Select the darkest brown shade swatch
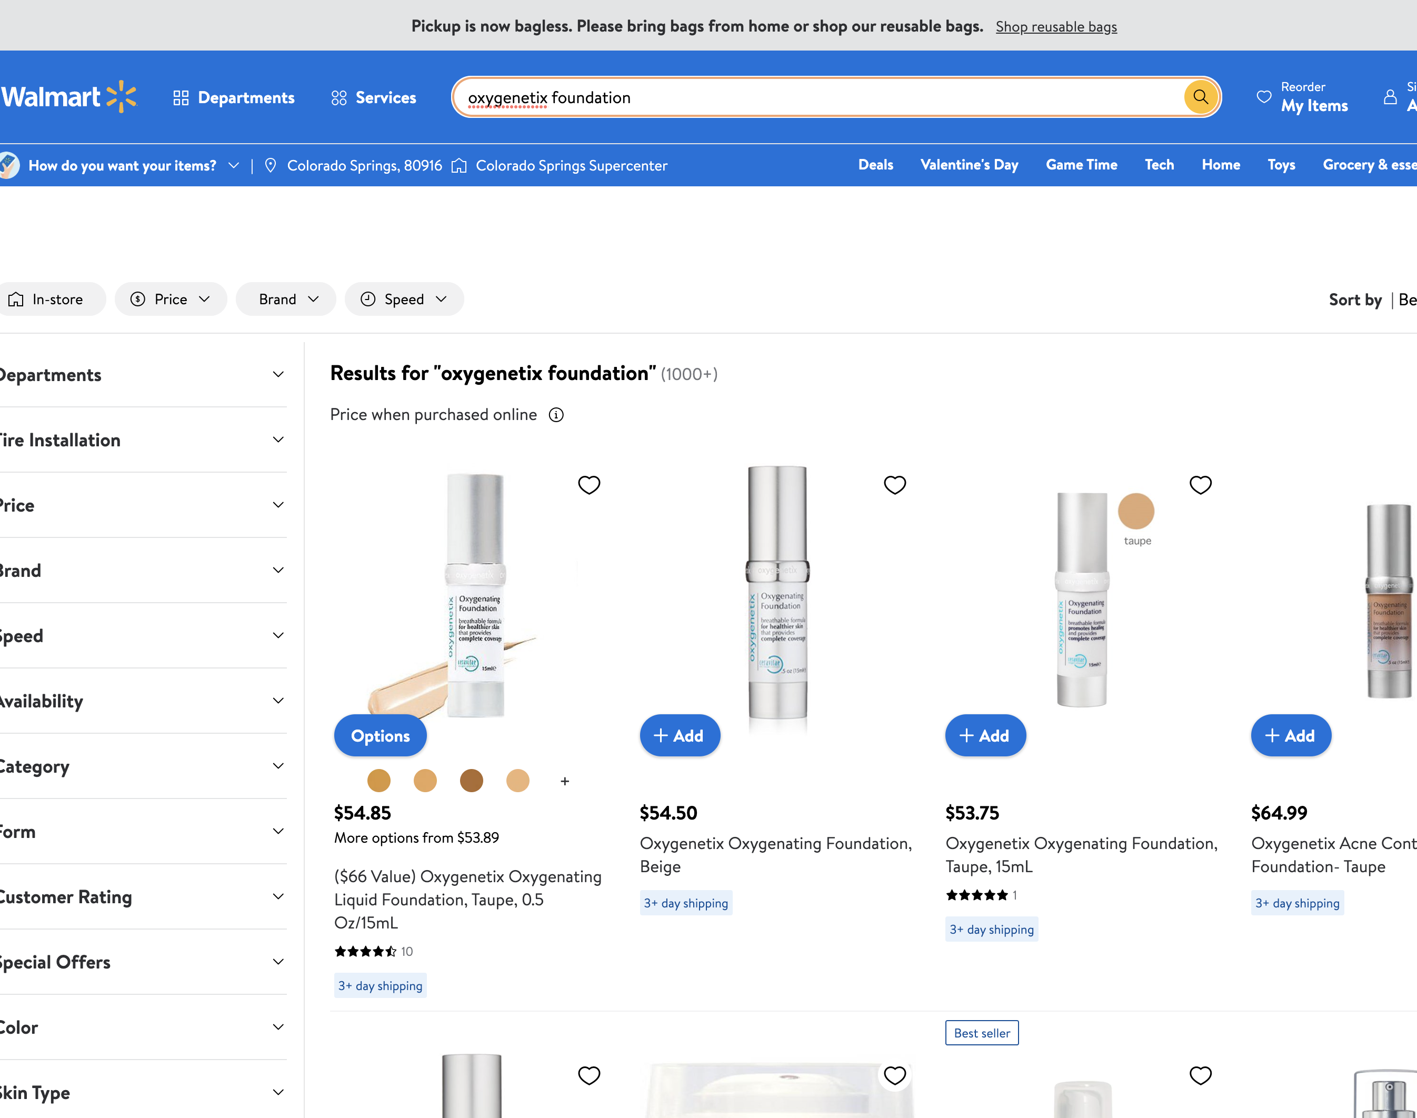The width and height of the screenshot is (1417, 1118). point(471,780)
